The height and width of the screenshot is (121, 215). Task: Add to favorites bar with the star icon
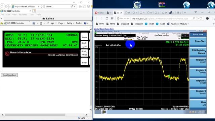pos(2,23)
